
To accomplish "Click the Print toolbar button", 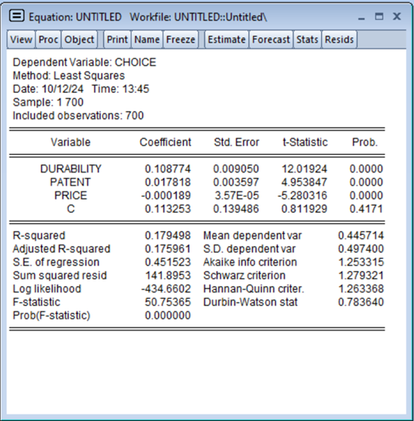I will click(117, 40).
